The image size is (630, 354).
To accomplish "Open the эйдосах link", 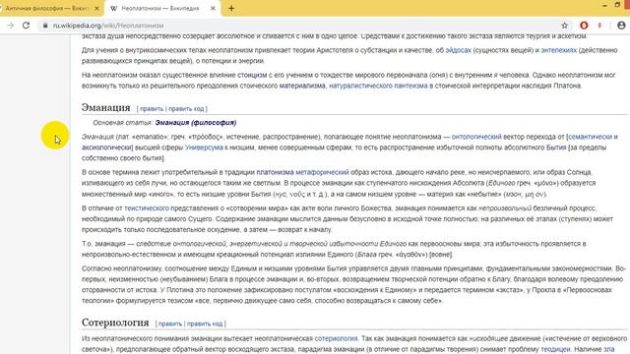I will [458, 50].
